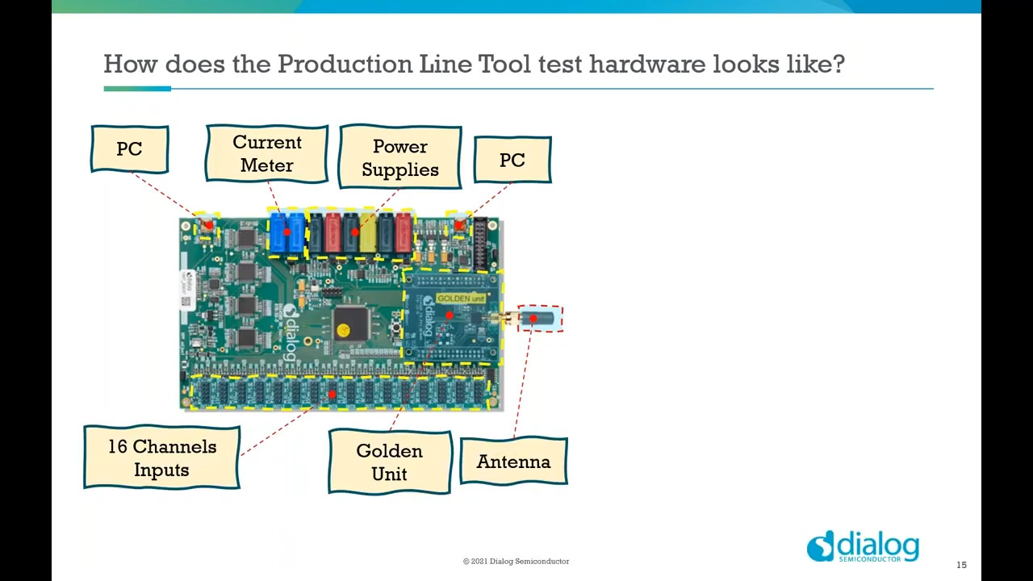Click slide number 15
The width and height of the screenshot is (1033, 581).
click(961, 565)
